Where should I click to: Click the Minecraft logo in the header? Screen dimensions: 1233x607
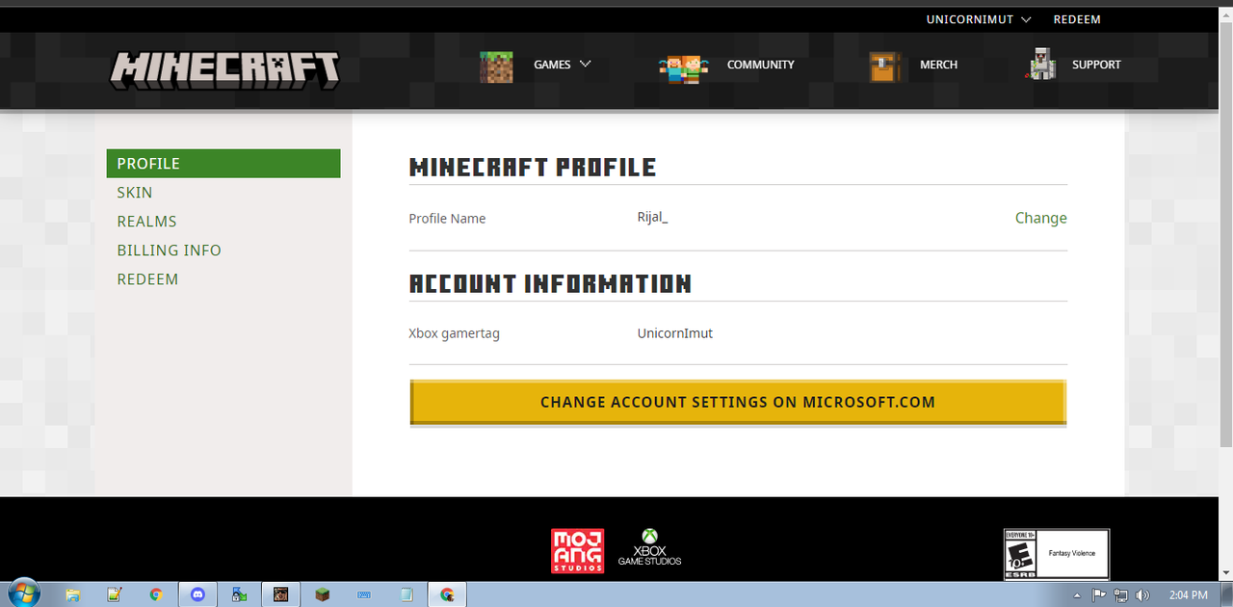coord(224,69)
